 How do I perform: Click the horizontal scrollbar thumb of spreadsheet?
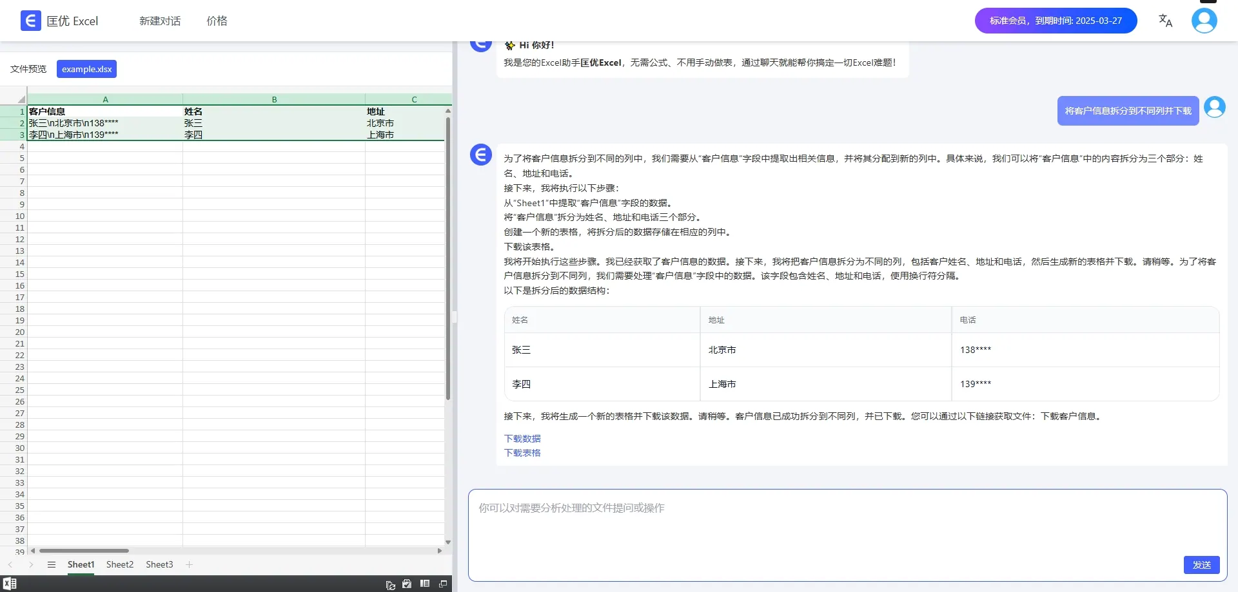point(84,551)
